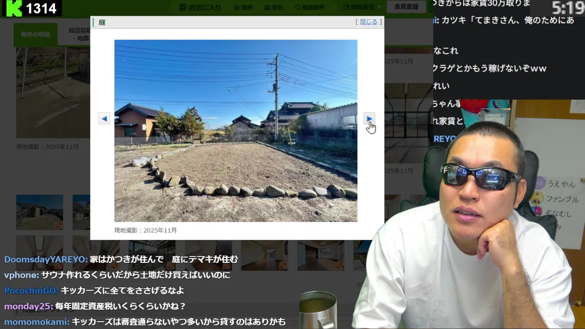Click the 会員登録 member registration button
Screen dimensions: 585x329
tap(406, 7)
